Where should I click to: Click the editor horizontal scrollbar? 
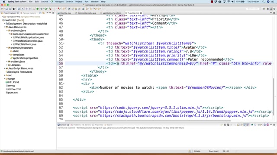coord(148,121)
